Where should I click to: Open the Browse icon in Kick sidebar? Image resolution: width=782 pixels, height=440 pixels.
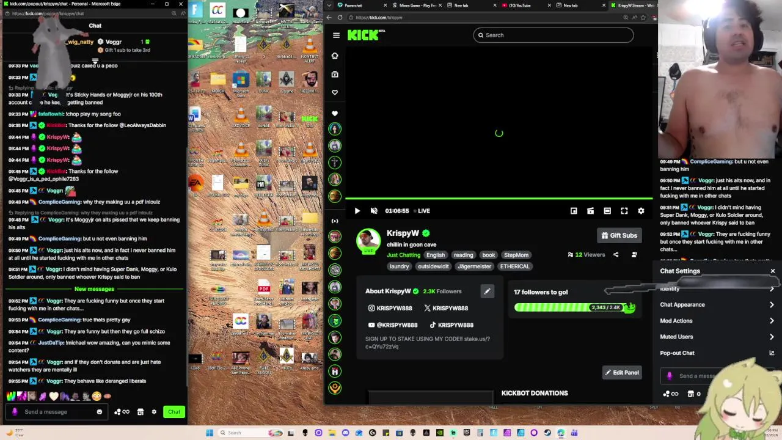[x=335, y=74]
